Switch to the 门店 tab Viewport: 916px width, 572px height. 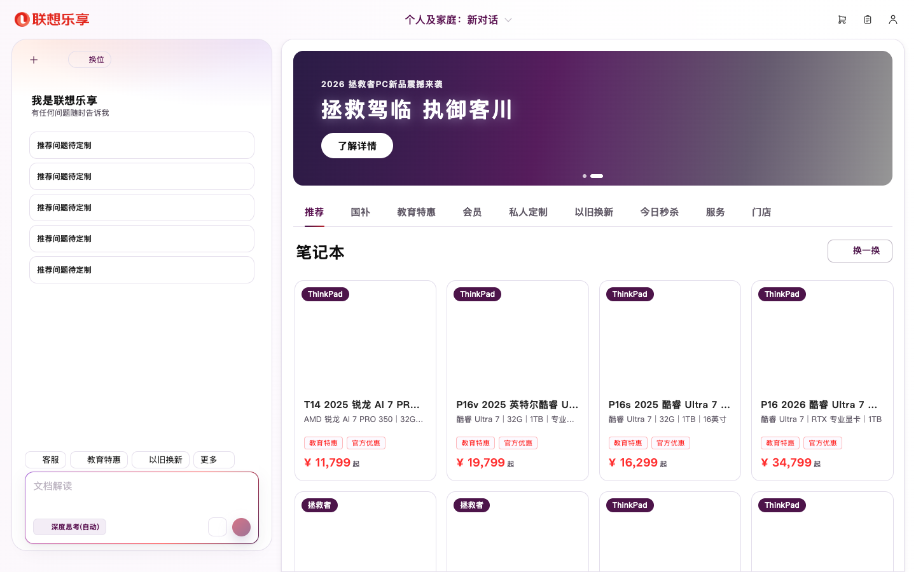[x=761, y=212]
